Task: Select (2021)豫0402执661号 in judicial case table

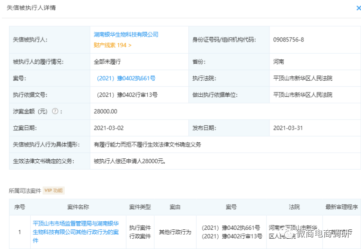Action: pyautogui.click(x=231, y=228)
